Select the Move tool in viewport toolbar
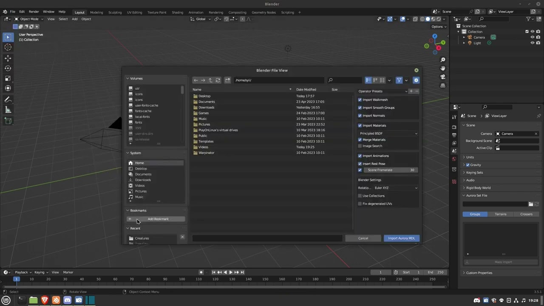Image resolution: width=544 pixels, height=306 pixels. (8, 58)
